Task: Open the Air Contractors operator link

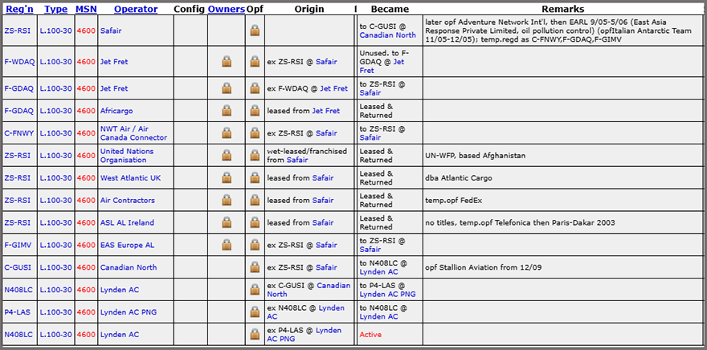Action: coord(127,200)
